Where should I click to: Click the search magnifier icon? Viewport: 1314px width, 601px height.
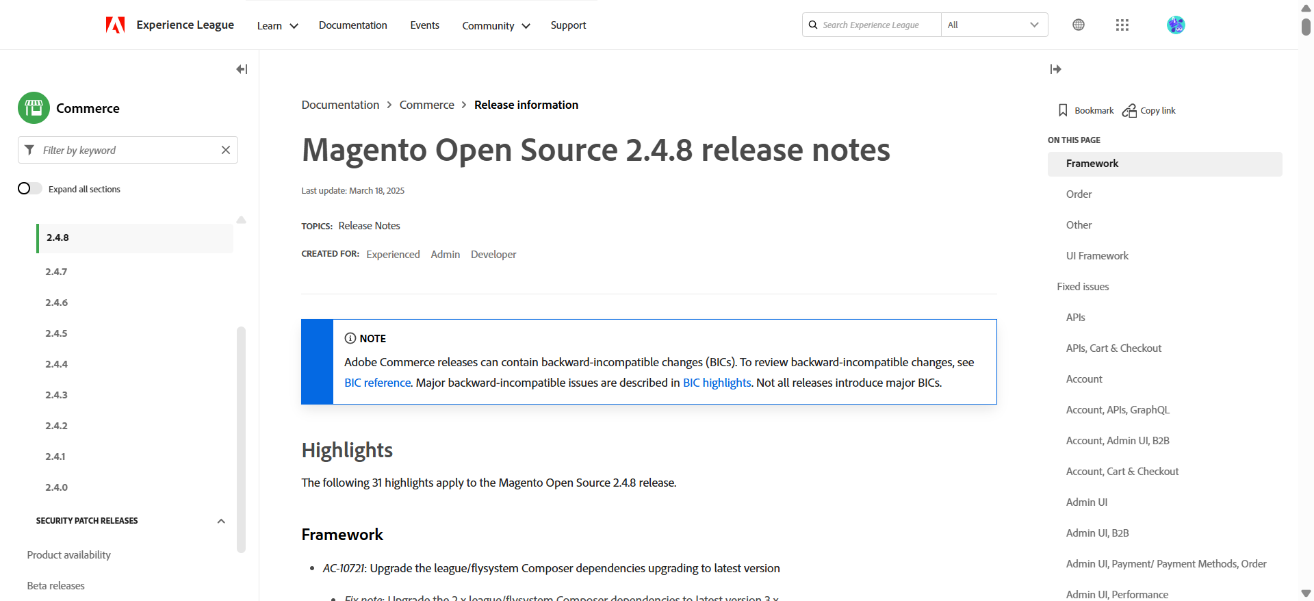813,25
